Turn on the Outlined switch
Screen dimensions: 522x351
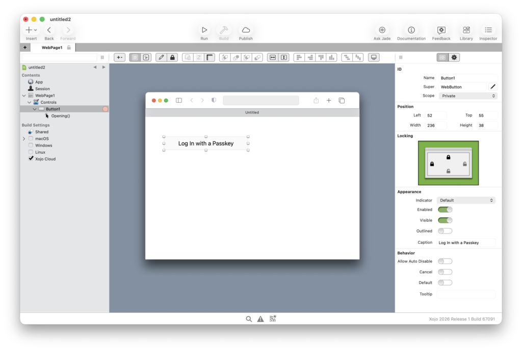[445, 231]
